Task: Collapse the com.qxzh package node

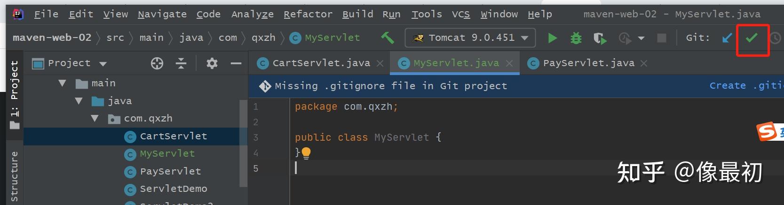Action: 95,119
